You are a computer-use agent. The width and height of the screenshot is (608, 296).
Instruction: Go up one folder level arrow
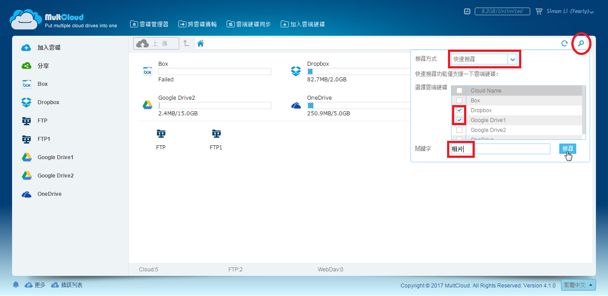186,43
